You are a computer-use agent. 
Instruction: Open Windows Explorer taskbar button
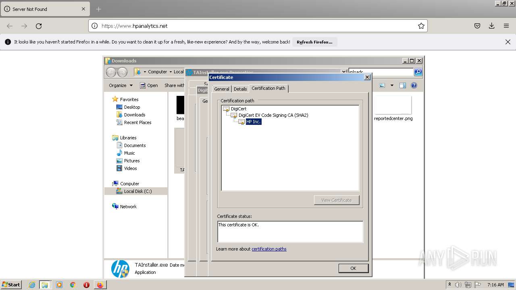[x=45, y=285]
